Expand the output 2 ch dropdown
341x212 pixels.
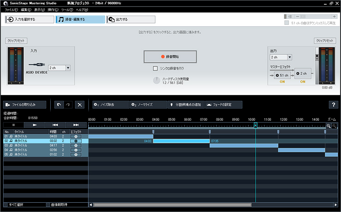tap(281, 57)
